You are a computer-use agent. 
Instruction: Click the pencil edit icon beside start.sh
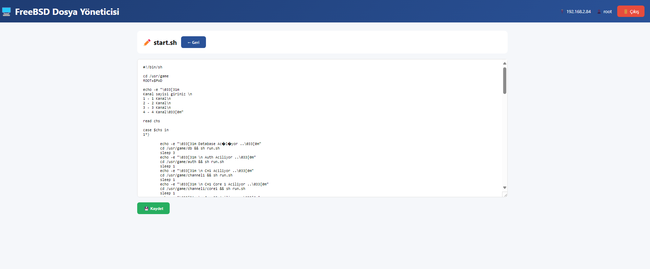click(x=147, y=42)
